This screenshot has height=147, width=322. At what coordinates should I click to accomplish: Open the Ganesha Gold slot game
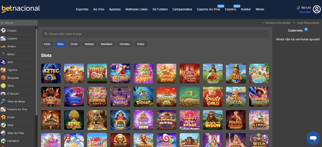click(x=97, y=97)
